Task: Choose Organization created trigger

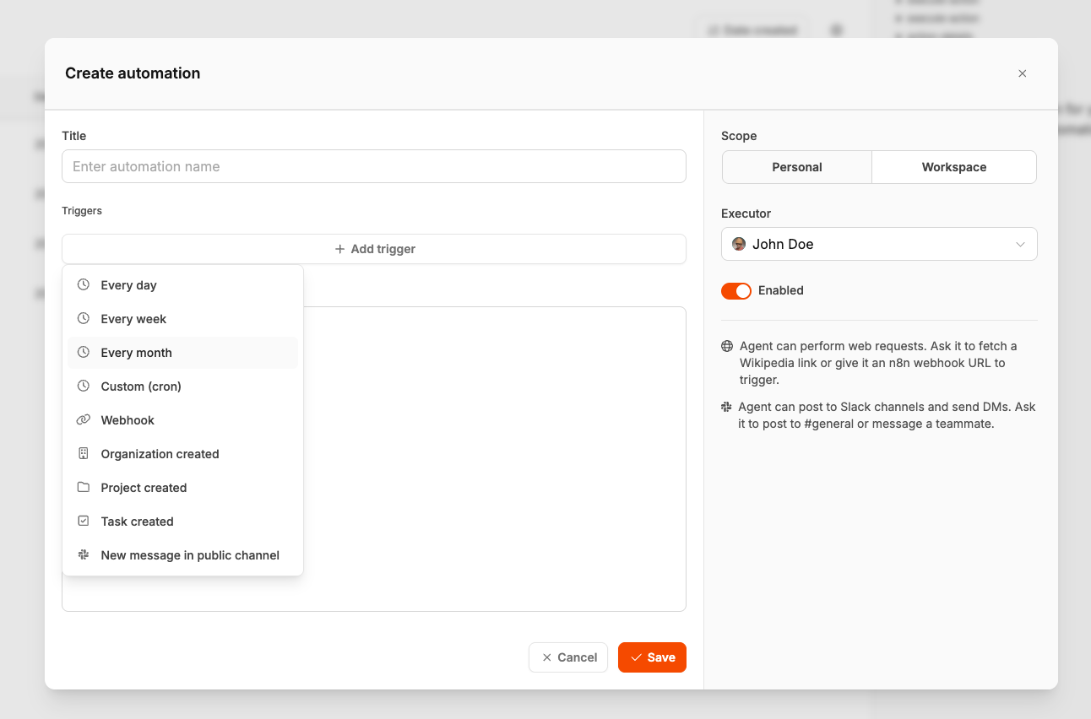Action: [182, 454]
